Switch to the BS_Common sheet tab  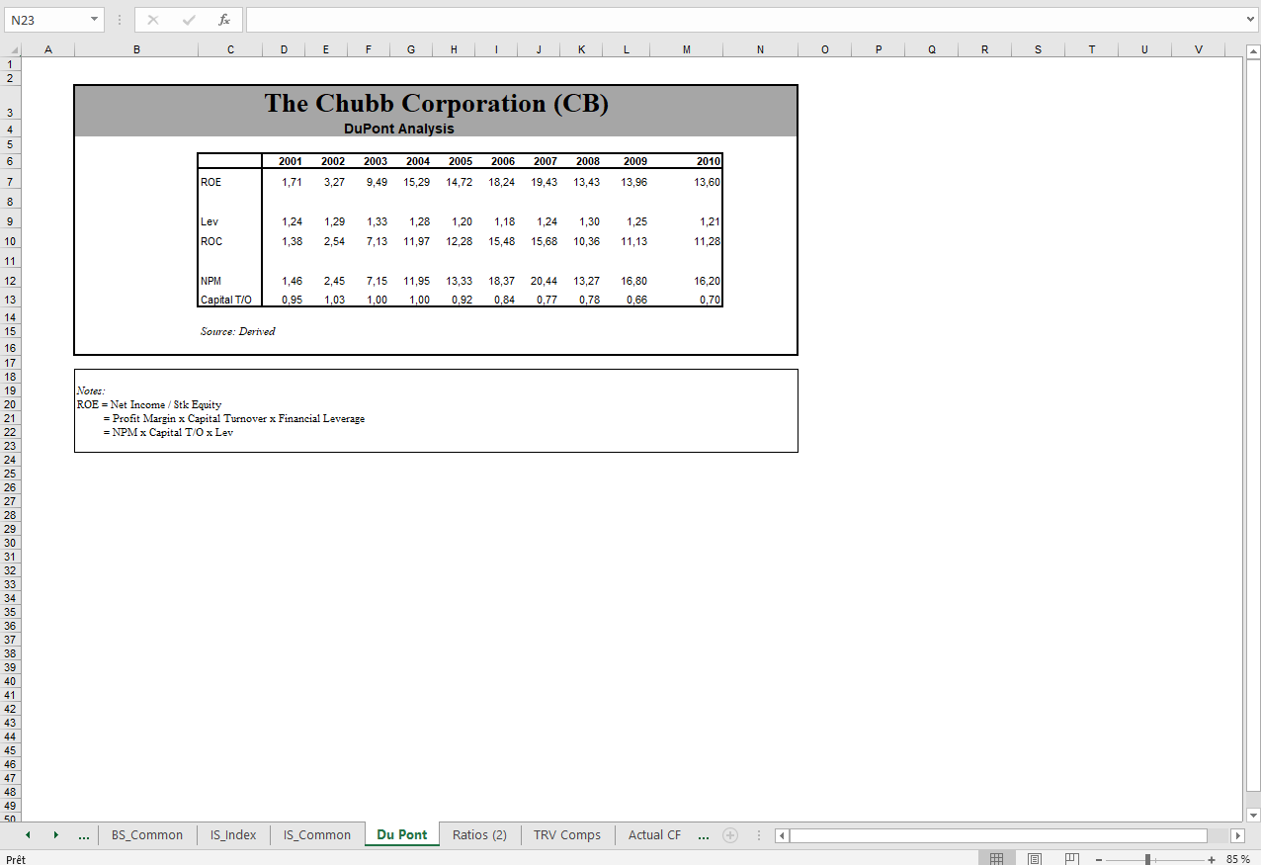point(147,835)
